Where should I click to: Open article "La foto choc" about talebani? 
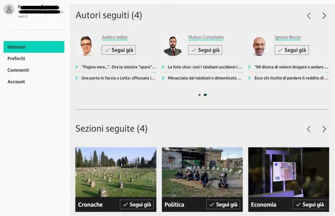(205, 67)
